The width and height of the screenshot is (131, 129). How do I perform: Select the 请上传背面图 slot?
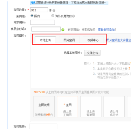pyautogui.click(x=91, y=107)
